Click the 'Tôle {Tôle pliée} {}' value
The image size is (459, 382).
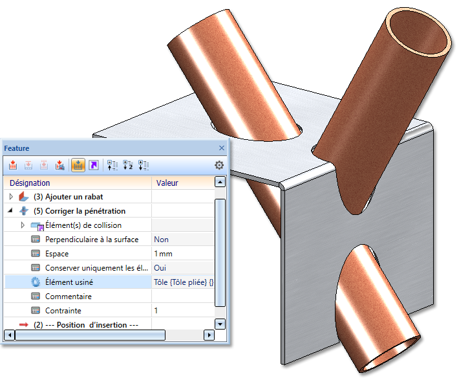coord(183,282)
